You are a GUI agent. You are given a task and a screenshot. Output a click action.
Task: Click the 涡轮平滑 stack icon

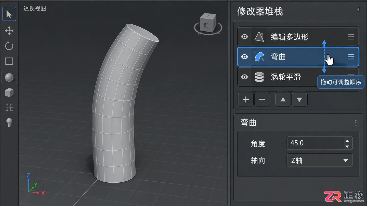tap(259, 77)
